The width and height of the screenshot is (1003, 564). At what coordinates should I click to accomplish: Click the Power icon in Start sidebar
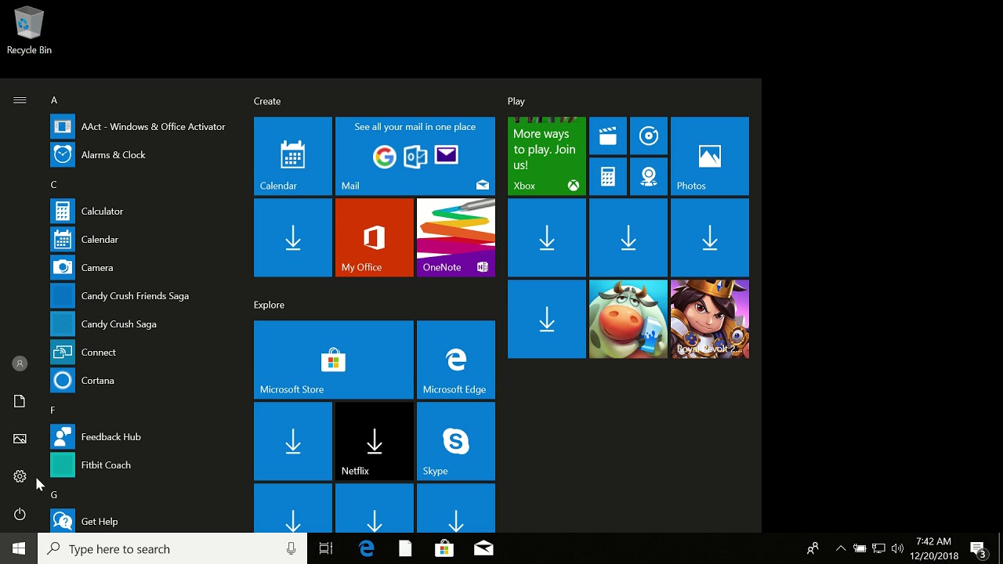click(x=20, y=514)
